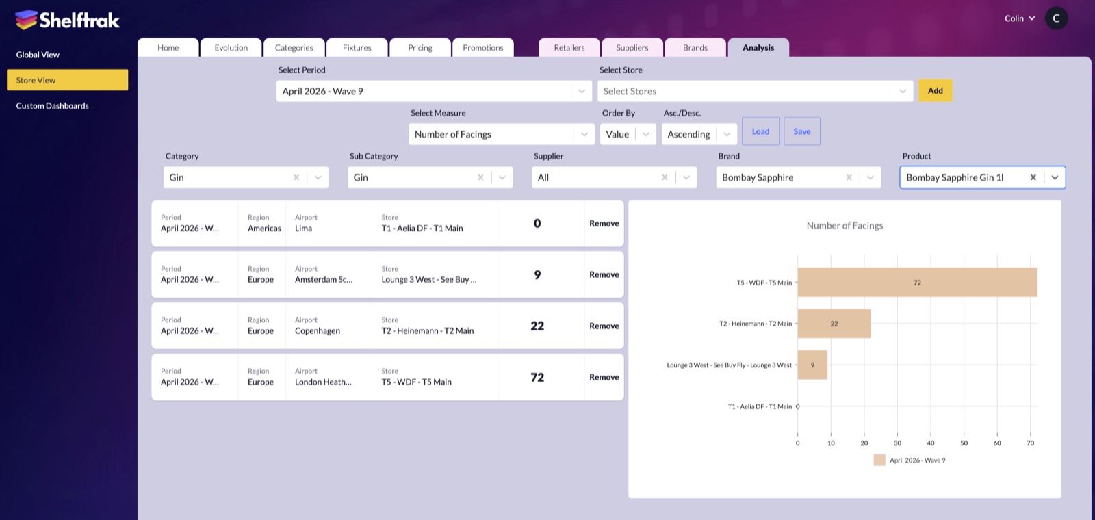Open the Categories tab
The image size is (1095, 520).
(x=294, y=47)
